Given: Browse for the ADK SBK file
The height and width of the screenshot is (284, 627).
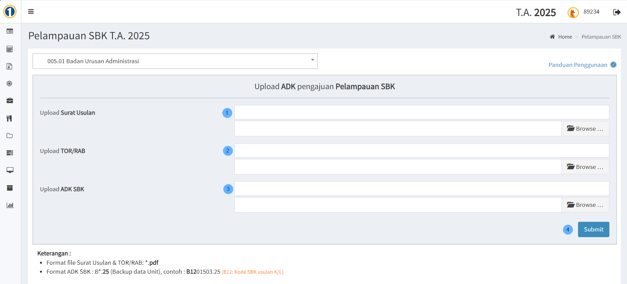Looking at the screenshot, I should click(585, 205).
